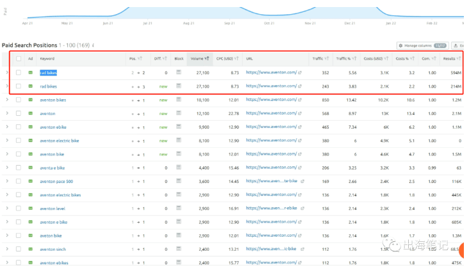Sort the table by the Traffic column
469x270 pixels.
(320, 58)
